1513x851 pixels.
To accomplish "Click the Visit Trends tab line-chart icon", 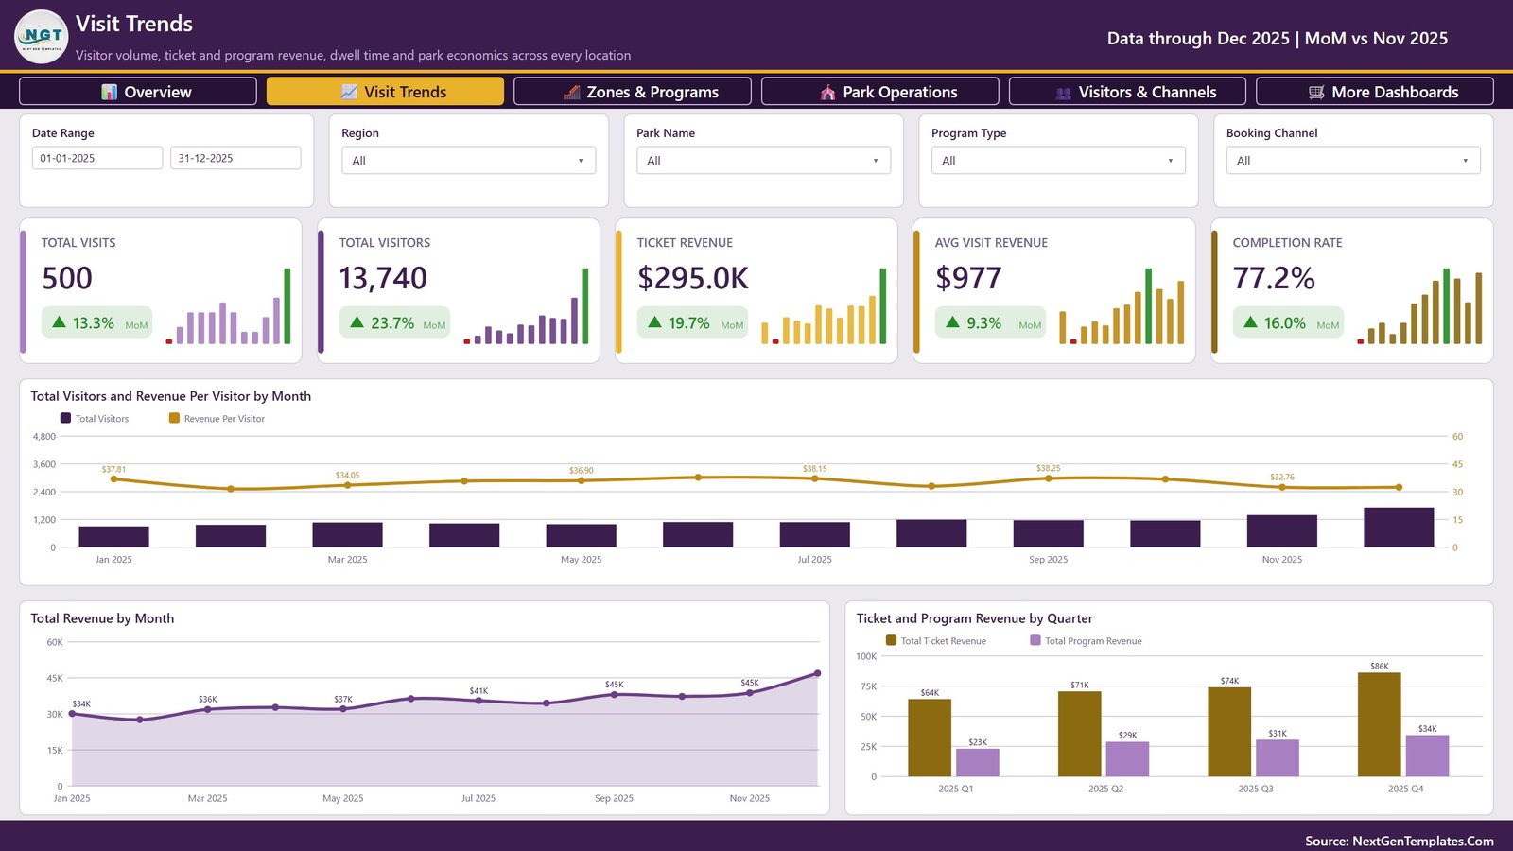I will (349, 92).
